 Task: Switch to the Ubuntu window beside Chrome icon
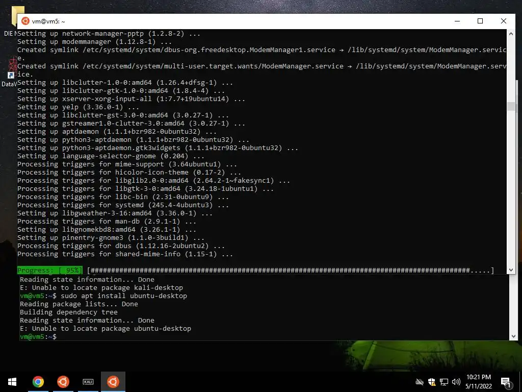click(63, 382)
